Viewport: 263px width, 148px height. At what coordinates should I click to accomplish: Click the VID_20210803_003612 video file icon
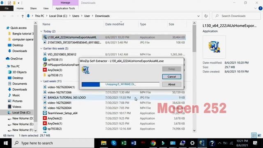coord(45,54)
